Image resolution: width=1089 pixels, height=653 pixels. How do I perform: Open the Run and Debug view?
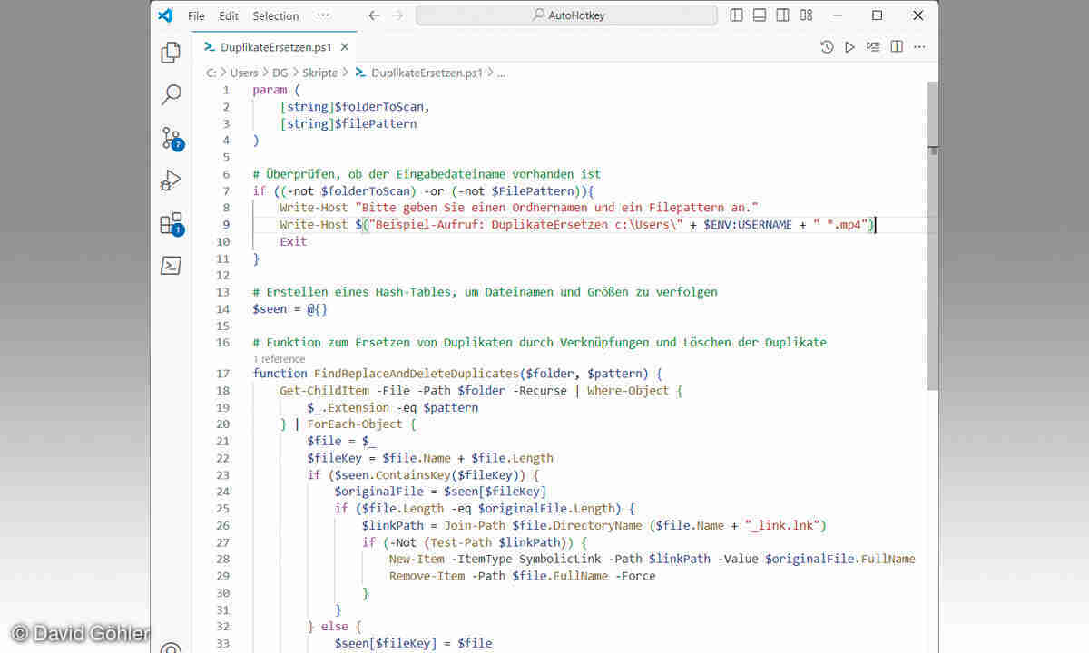[x=171, y=180]
